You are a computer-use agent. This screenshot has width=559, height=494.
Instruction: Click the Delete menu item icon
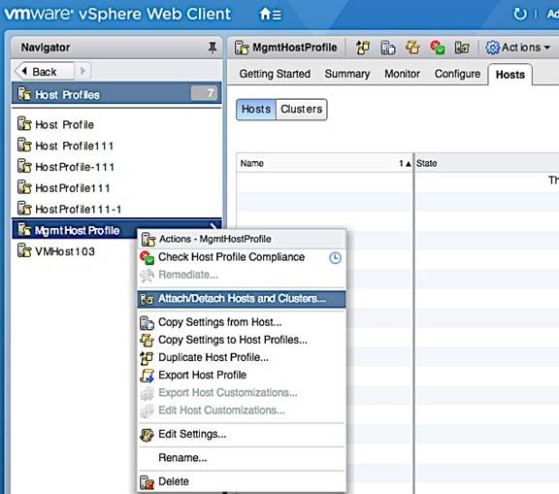[147, 482]
